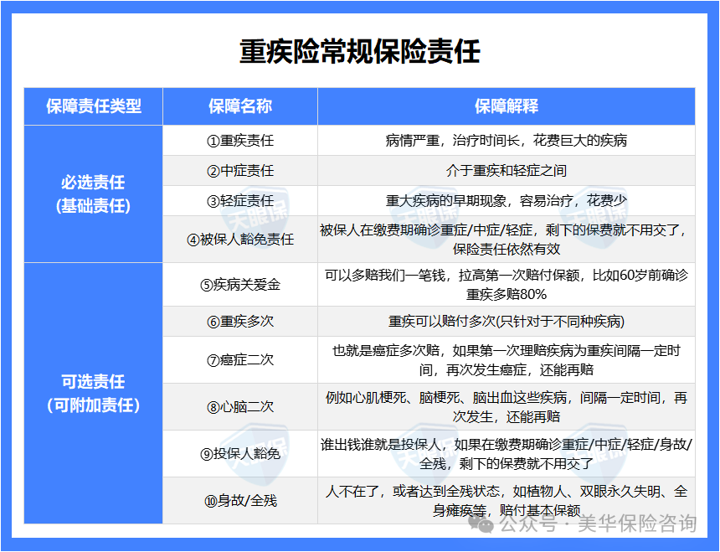The image size is (720, 552).
Task: Click the ①重疾责任 cell
Action: tap(240, 140)
